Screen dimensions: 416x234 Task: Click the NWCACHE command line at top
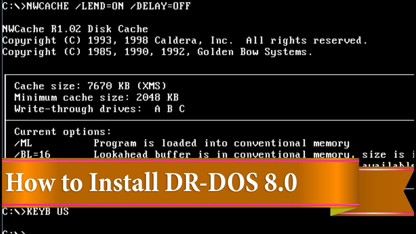point(96,6)
